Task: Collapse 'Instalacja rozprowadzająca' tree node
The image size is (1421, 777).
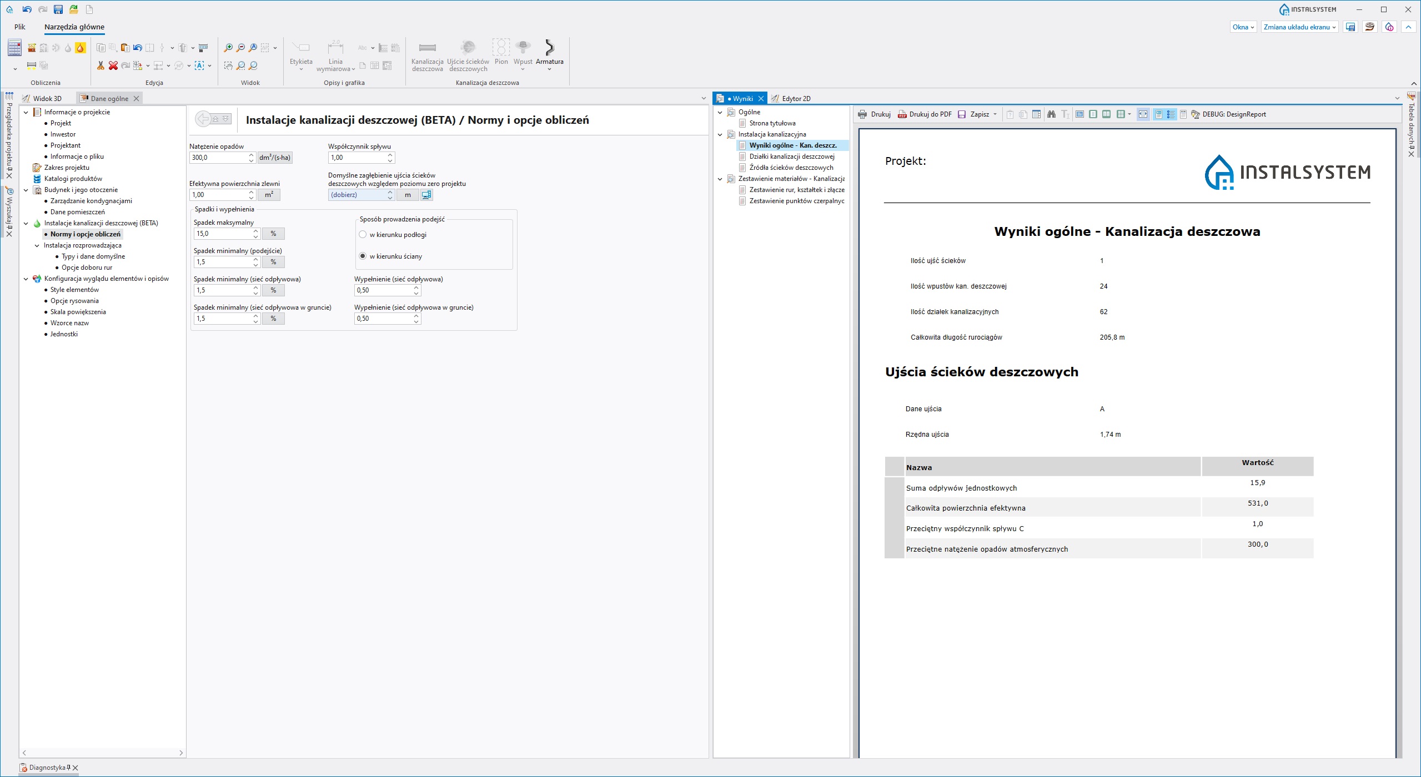Action: coord(37,245)
